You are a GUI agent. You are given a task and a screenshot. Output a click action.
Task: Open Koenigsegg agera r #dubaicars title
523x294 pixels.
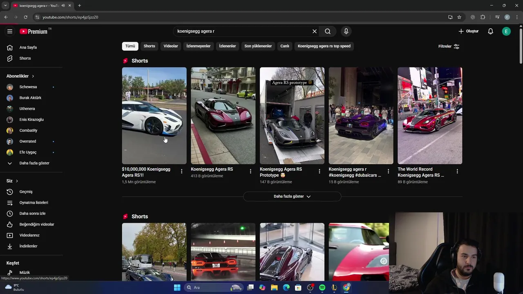[x=355, y=172]
